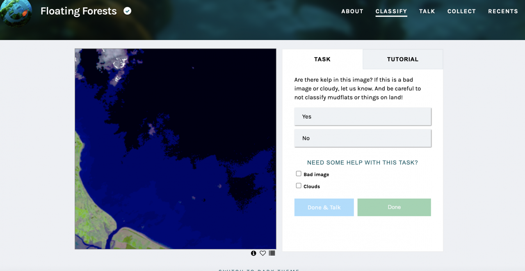Open the Talk discussion boards
Screen dimensions: 525x271
tap(427, 11)
